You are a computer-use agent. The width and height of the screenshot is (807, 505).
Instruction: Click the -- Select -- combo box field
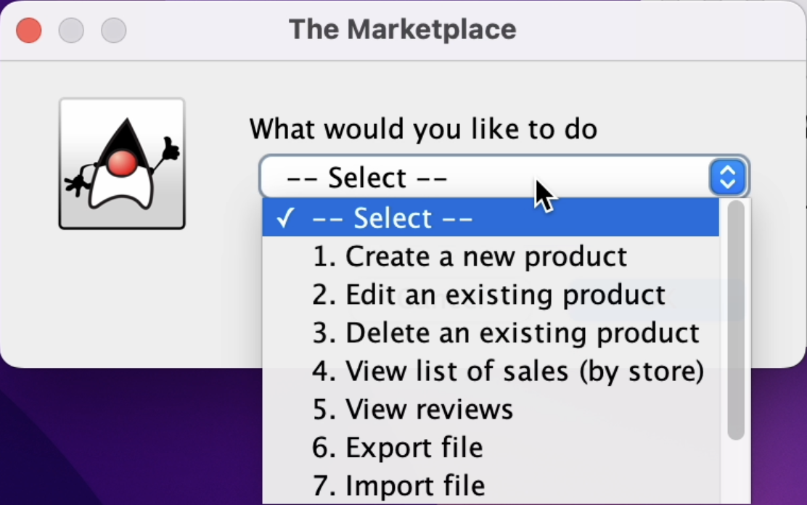(x=504, y=178)
